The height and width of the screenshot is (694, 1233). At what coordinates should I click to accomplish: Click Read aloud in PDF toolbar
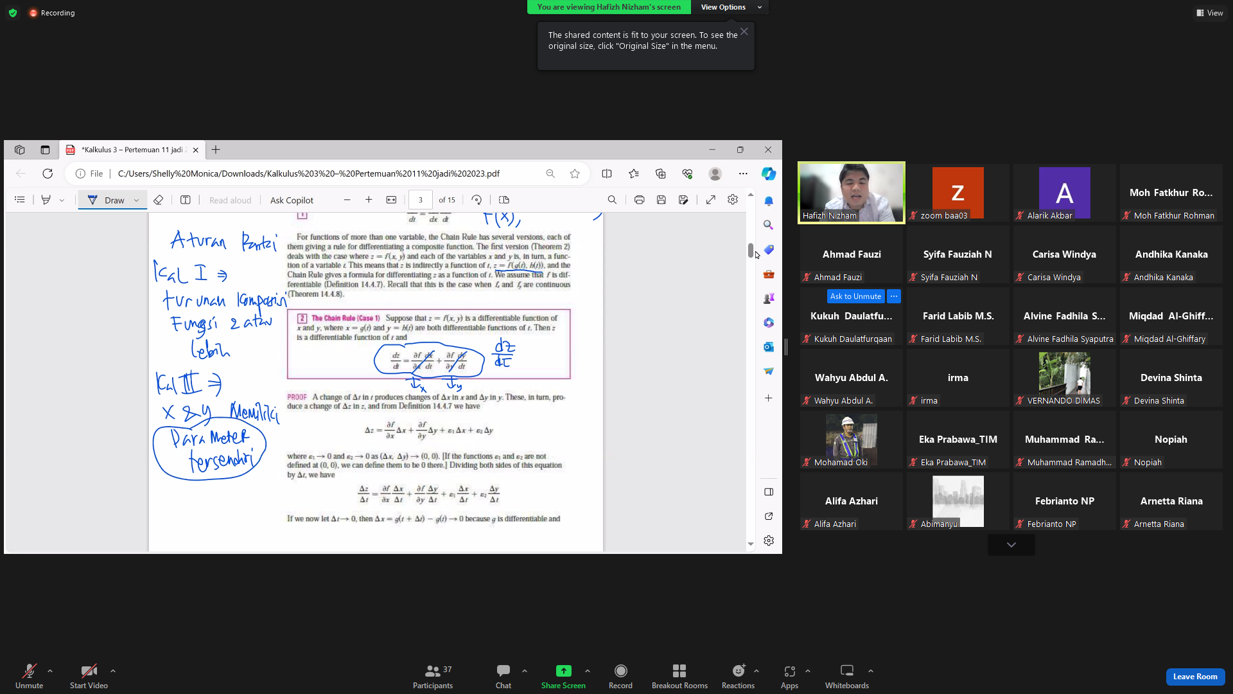click(x=230, y=200)
